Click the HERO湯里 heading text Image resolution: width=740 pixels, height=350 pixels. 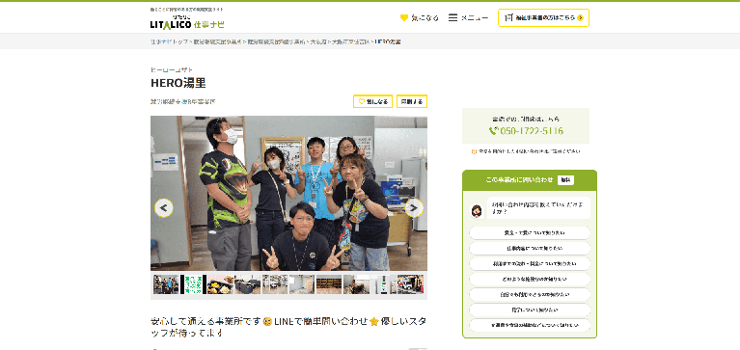[x=178, y=83]
